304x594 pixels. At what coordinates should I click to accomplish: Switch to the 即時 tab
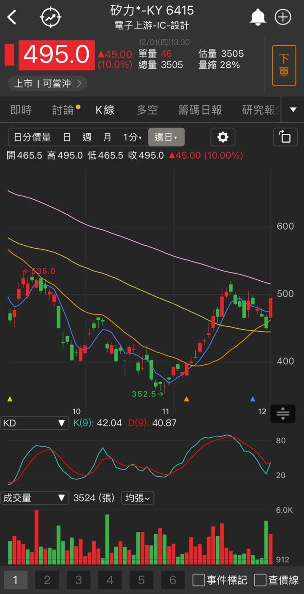(21, 110)
